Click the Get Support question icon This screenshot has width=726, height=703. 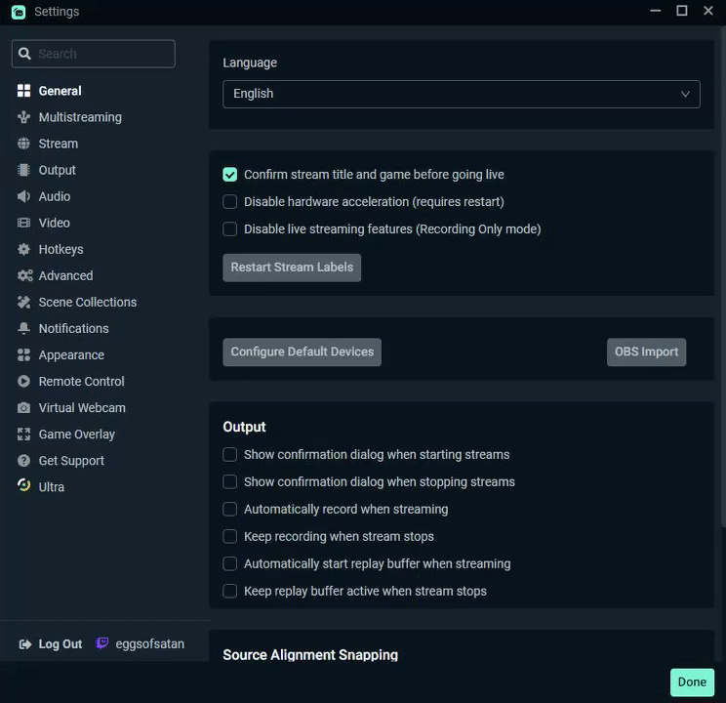coord(23,461)
